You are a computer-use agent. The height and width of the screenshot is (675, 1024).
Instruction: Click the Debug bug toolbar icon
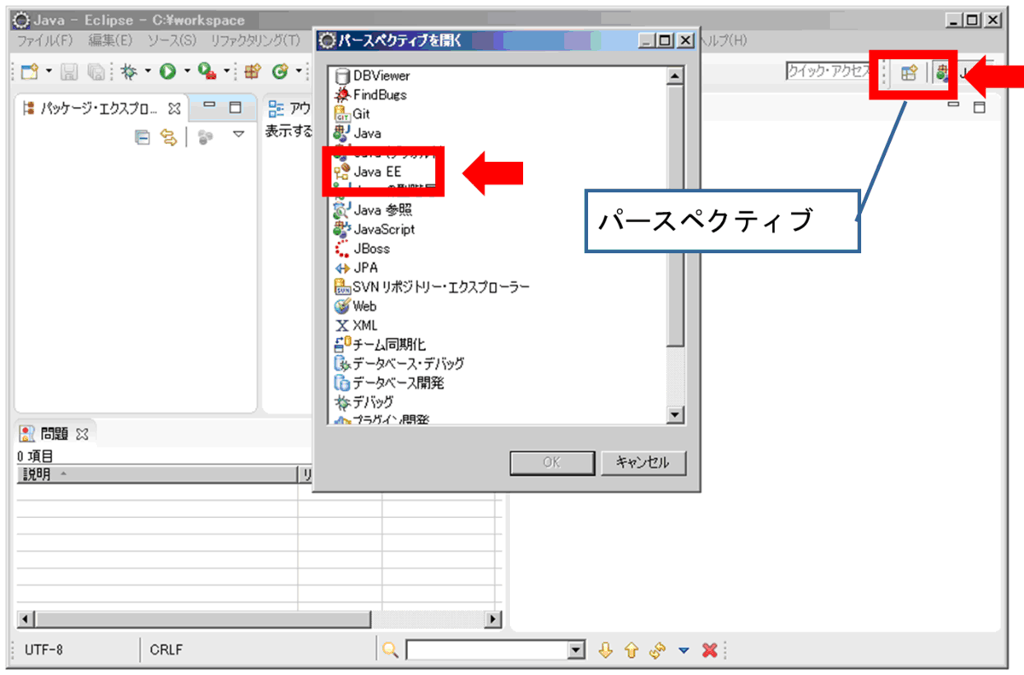click(129, 72)
